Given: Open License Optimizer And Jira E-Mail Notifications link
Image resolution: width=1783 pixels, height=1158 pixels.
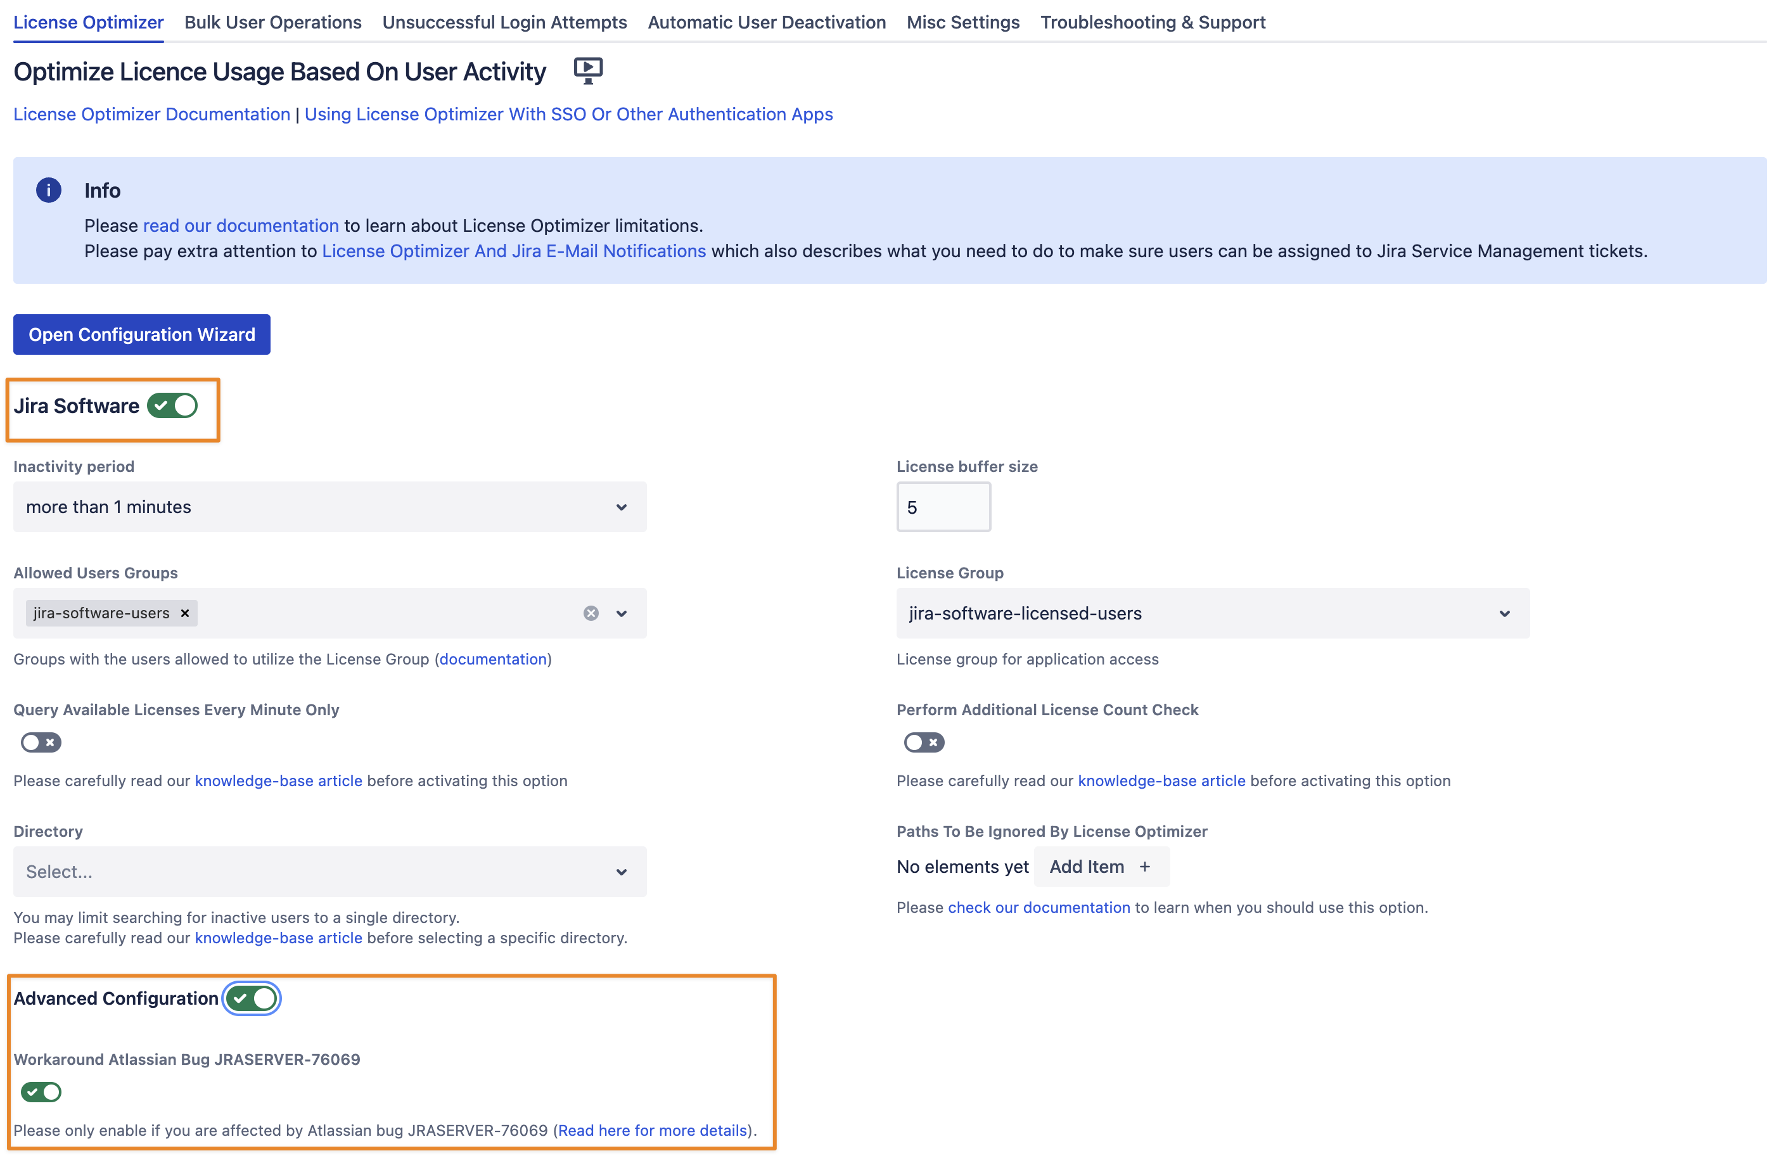Looking at the screenshot, I should [514, 251].
